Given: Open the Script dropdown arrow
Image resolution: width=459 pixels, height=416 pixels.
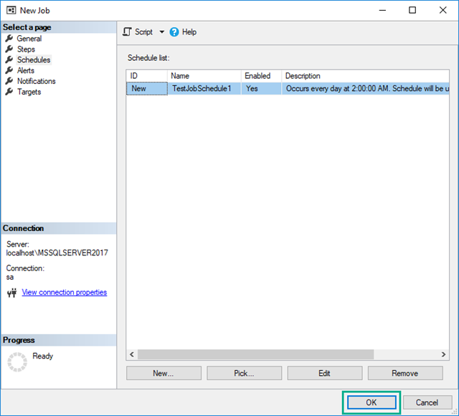Looking at the screenshot, I should 161,32.
